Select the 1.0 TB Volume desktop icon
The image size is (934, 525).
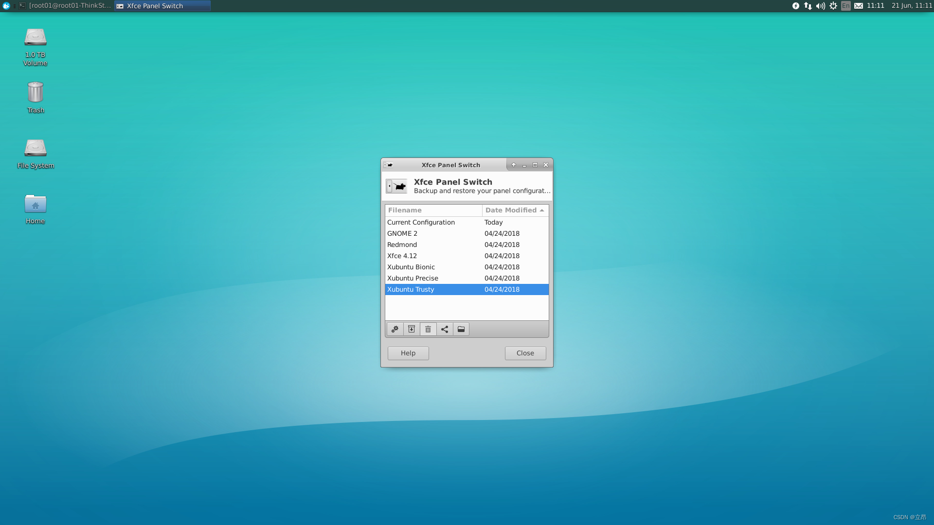pos(36,47)
